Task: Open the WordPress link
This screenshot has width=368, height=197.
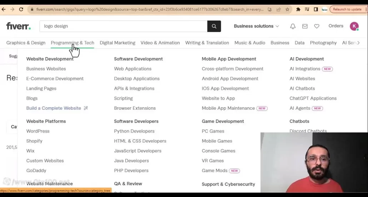Action: [x=38, y=131]
